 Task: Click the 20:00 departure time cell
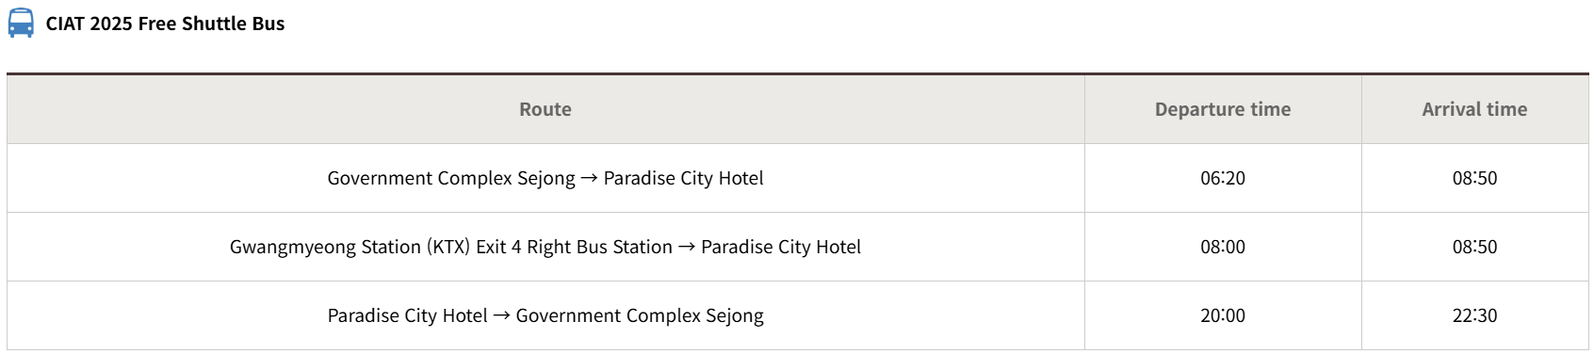pos(1223,315)
